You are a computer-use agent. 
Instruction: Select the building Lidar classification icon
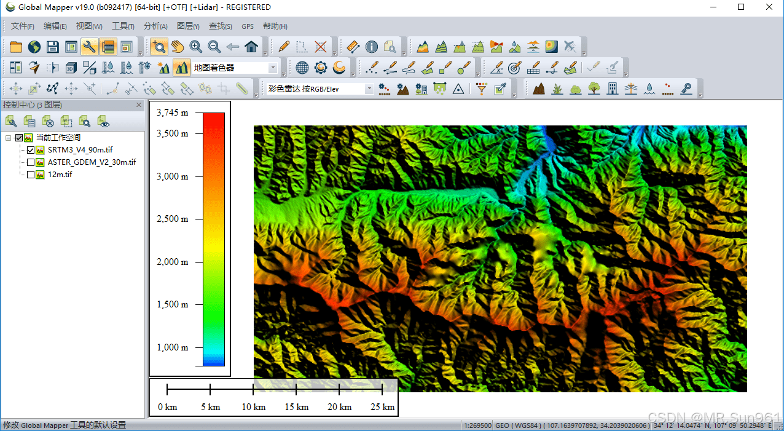pyautogui.click(x=612, y=89)
